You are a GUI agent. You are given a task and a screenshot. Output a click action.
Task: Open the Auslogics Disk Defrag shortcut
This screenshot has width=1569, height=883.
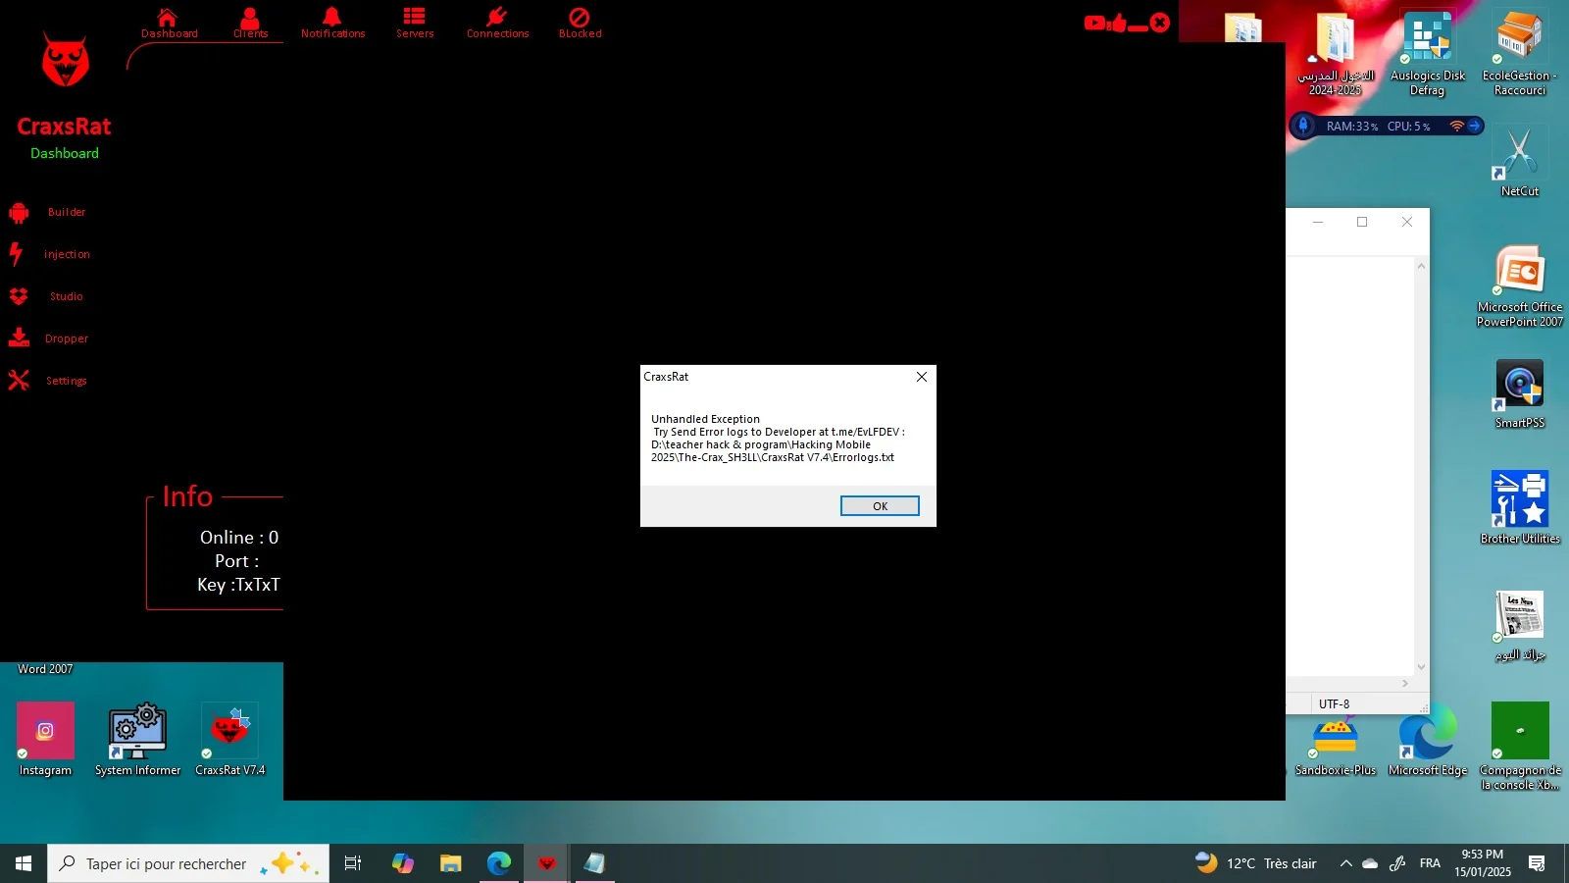(x=1428, y=54)
